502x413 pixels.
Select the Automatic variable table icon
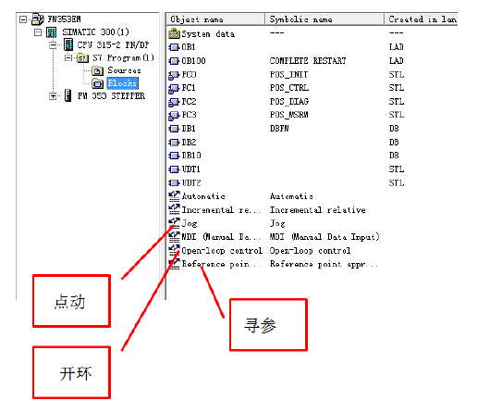174,196
